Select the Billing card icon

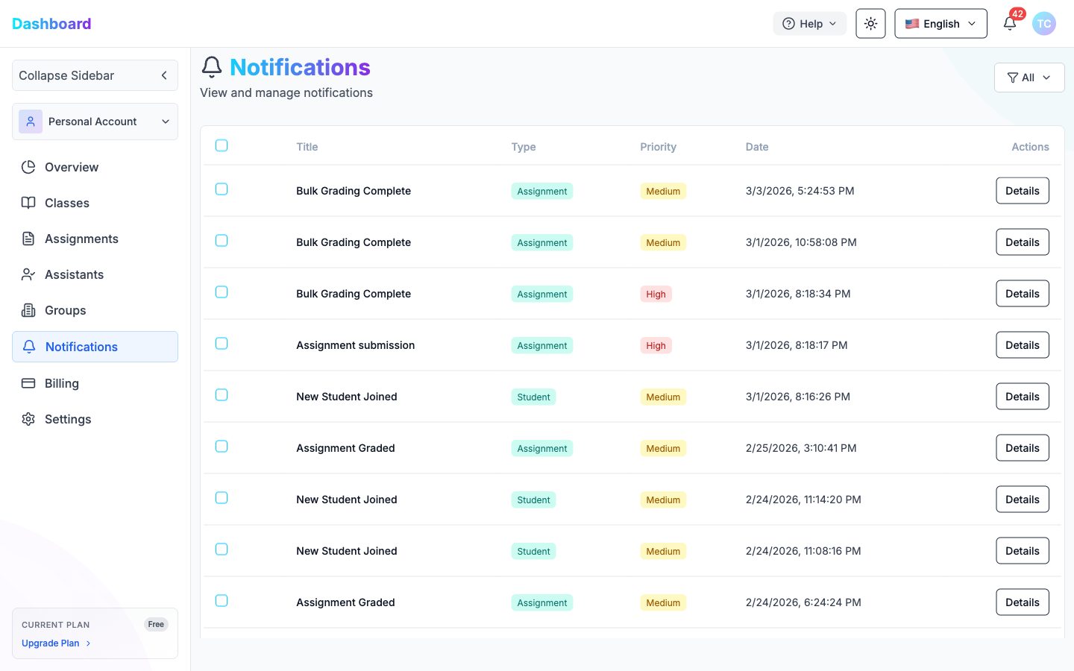28,382
